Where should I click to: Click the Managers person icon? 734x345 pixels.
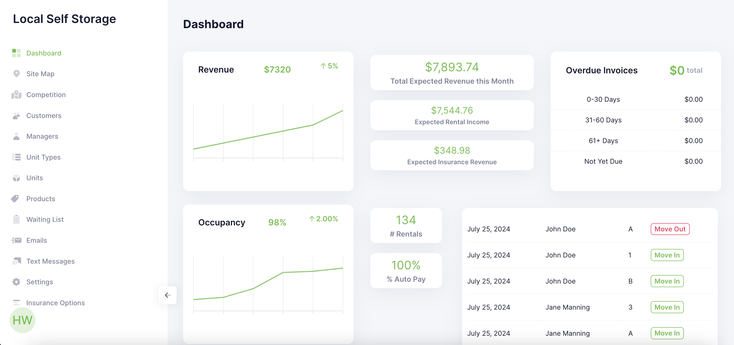pyautogui.click(x=16, y=137)
